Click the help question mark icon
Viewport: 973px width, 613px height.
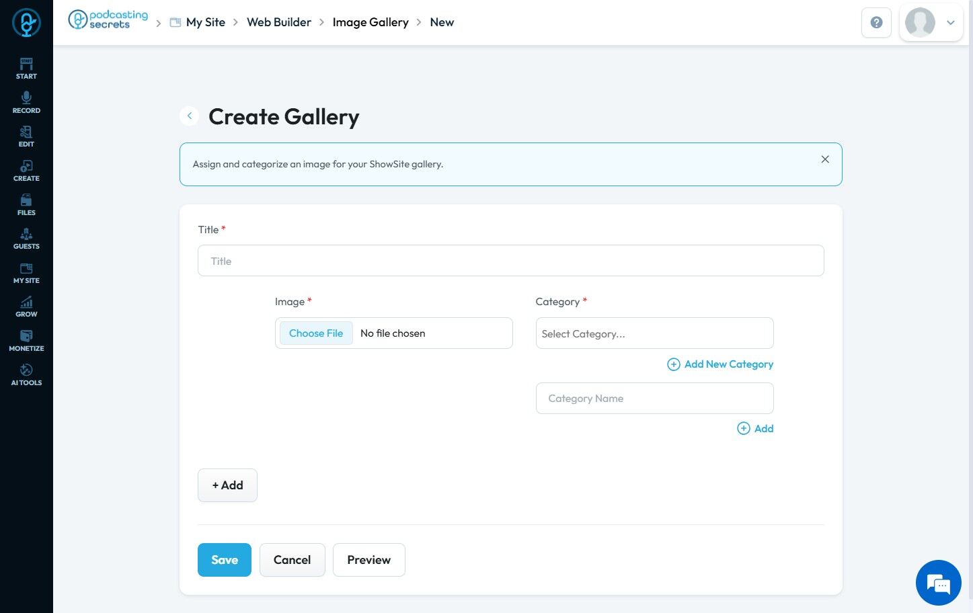tap(876, 23)
